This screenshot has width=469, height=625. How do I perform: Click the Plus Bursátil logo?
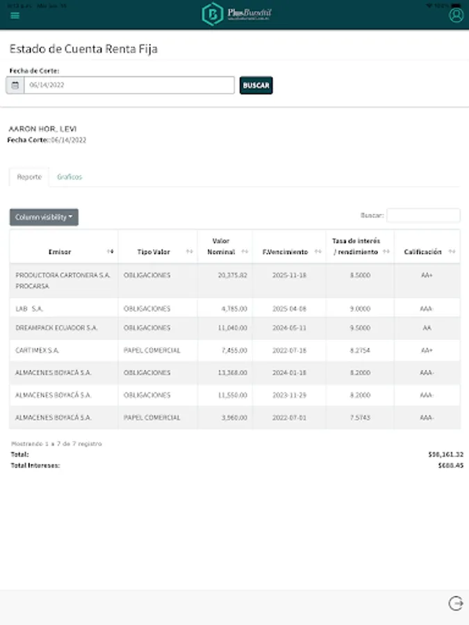[236, 14]
